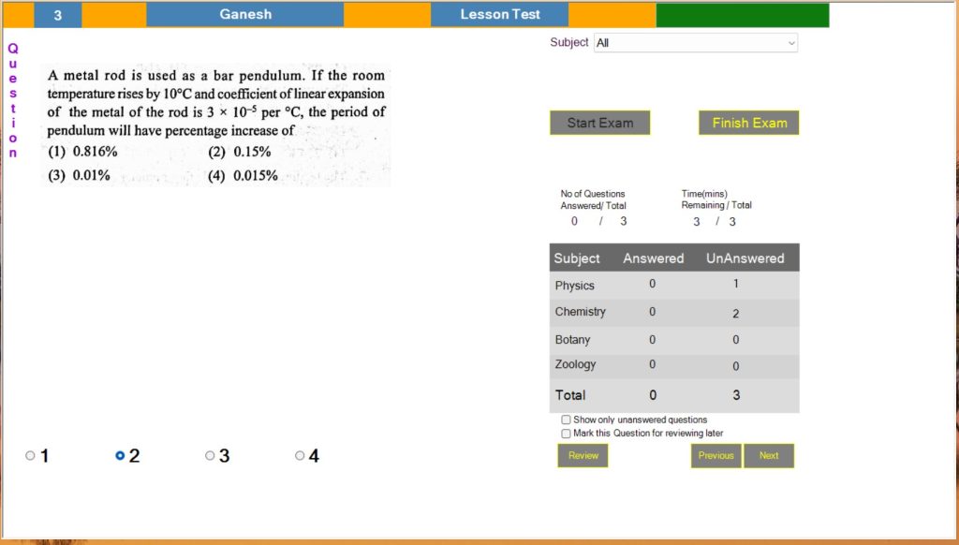Pick answer option 3 radio button
The height and width of the screenshot is (545, 959).
tap(210, 456)
